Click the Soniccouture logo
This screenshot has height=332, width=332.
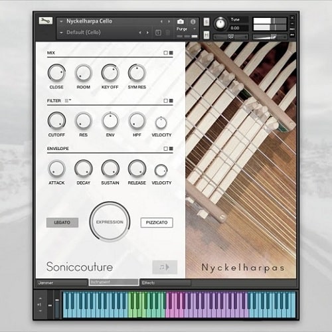click(x=80, y=267)
